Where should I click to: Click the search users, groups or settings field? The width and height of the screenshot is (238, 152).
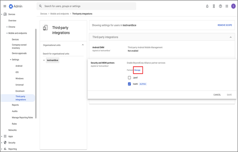coord(87,6)
